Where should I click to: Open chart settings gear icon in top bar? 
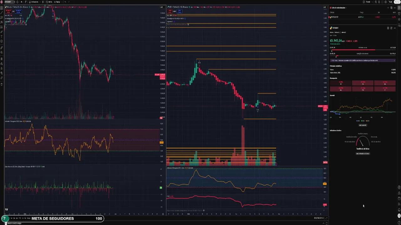point(379,2)
